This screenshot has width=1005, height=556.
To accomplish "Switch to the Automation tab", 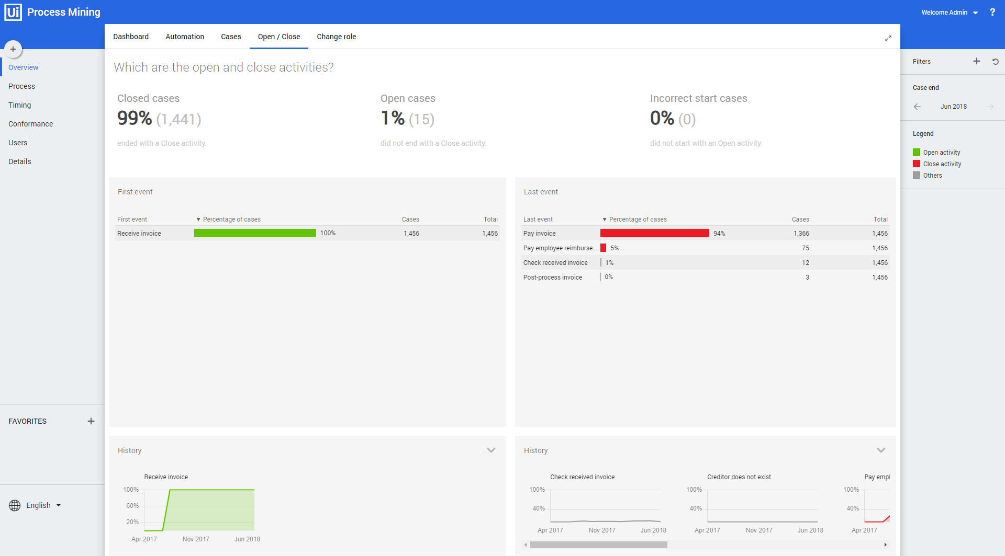I will pos(185,37).
